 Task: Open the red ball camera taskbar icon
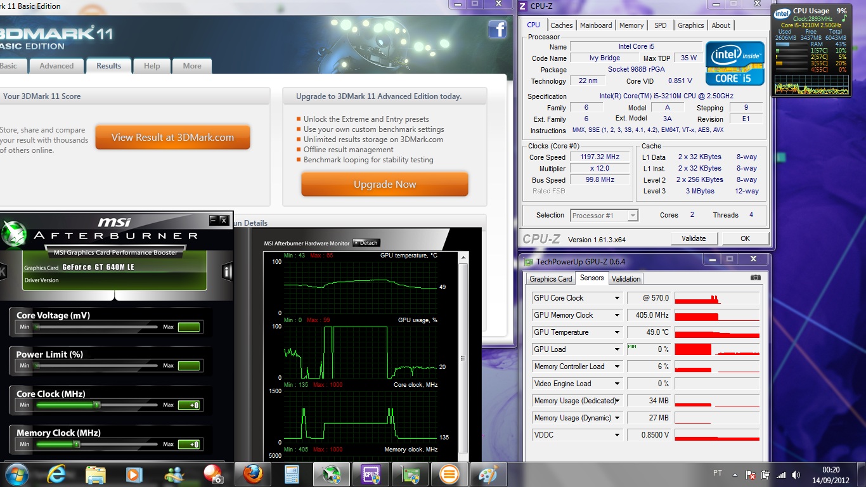212,474
